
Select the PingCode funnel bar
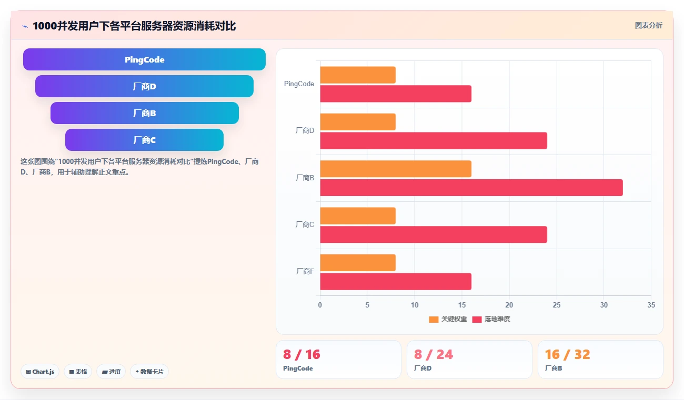tap(144, 59)
